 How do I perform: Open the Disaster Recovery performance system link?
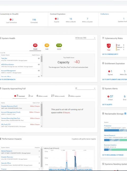(7, 157)
